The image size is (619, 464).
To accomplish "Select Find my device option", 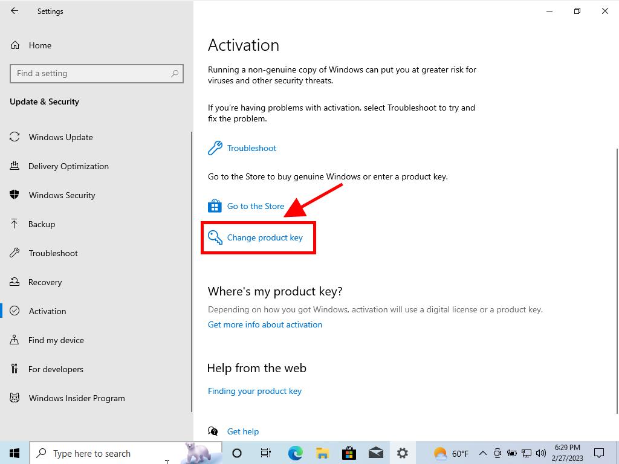I will click(56, 340).
